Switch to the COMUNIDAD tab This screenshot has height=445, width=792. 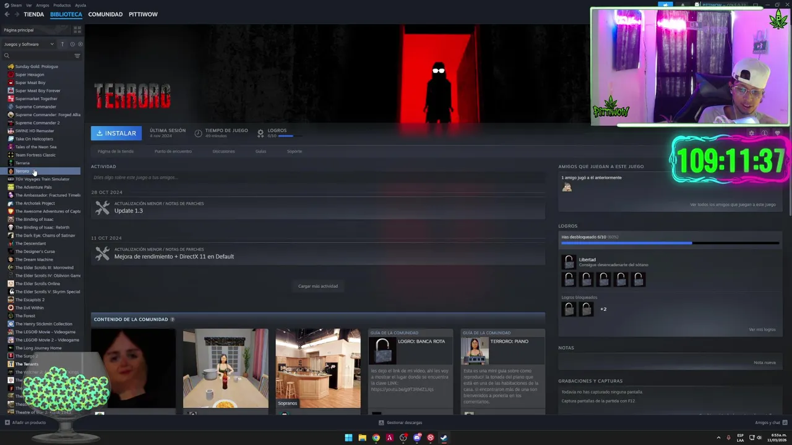pyautogui.click(x=105, y=14)
